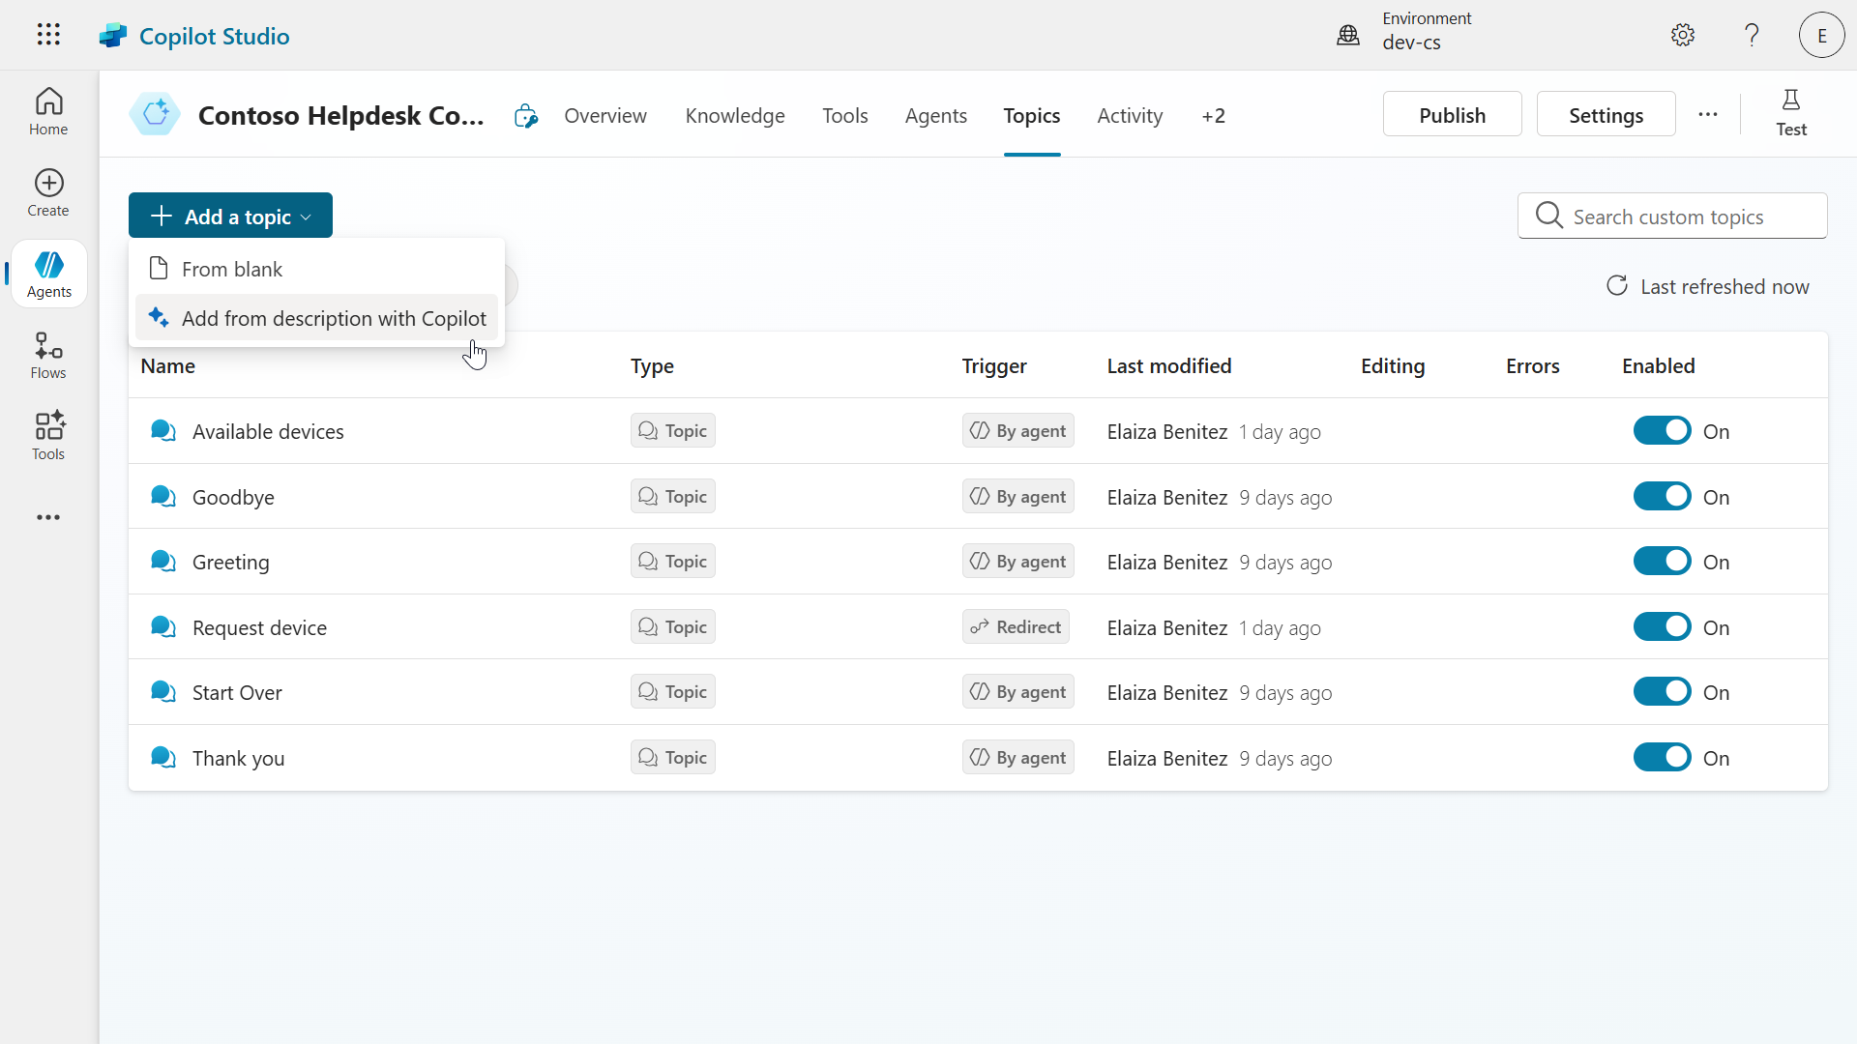Open the help question mark icon
Image resolution: width=1857 pixels, height=1044 pixels.
coord(1752,35)
